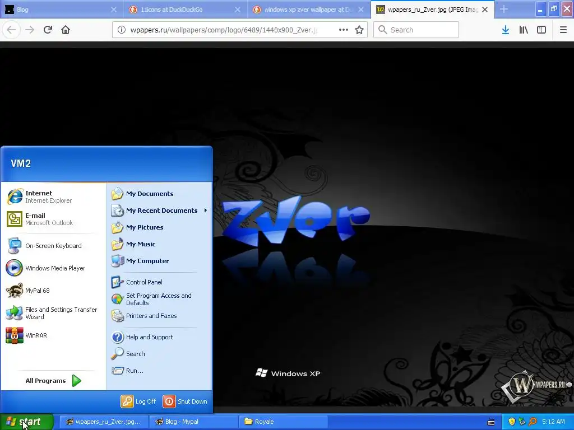Open the Downloads panel
Image resolution: width=574 pixels, height=430 pixels.
point(506,30)
